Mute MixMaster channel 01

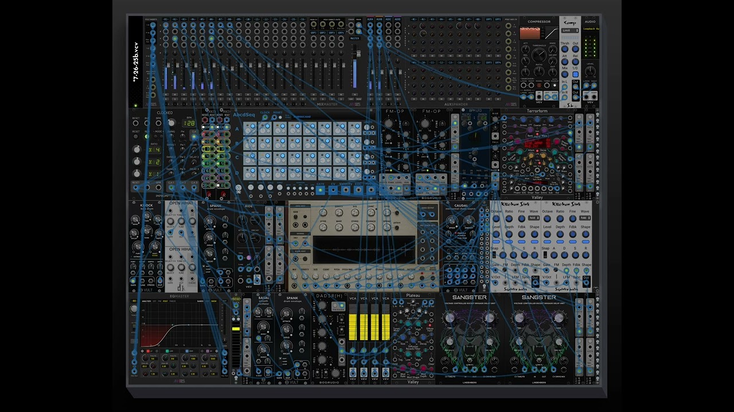coord(166,94)
